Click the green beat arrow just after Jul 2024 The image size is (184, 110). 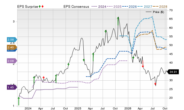(x=56, y=79)
